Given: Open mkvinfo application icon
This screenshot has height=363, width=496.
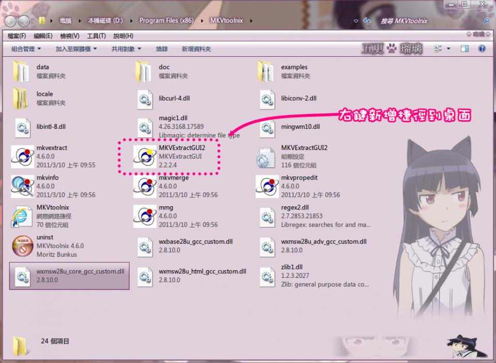Looking at the screenshot, I should tap(22, 186).
